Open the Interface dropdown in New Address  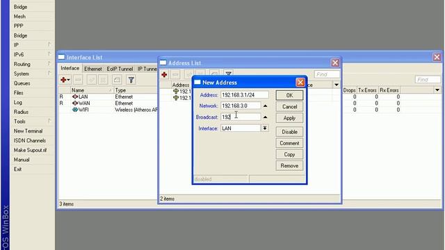click(x=265, y=128)
